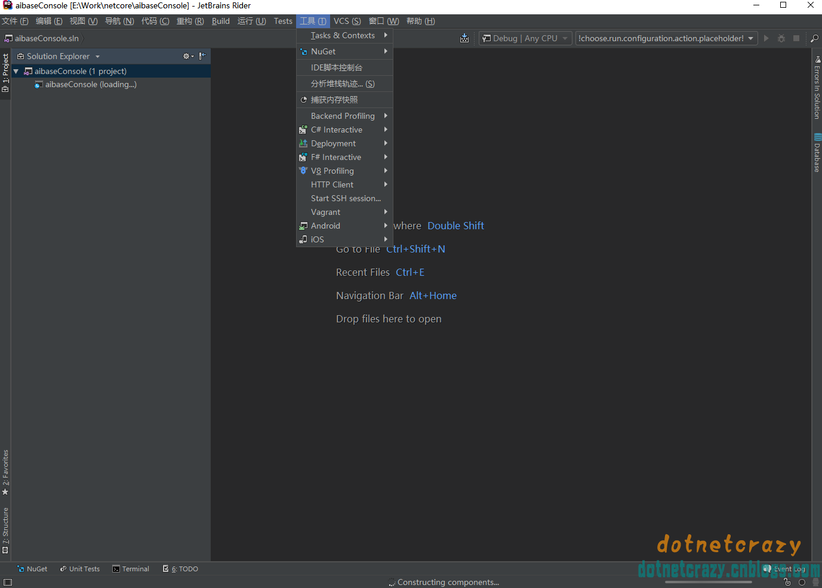Open the Database side tab

(x=817, y=153)
